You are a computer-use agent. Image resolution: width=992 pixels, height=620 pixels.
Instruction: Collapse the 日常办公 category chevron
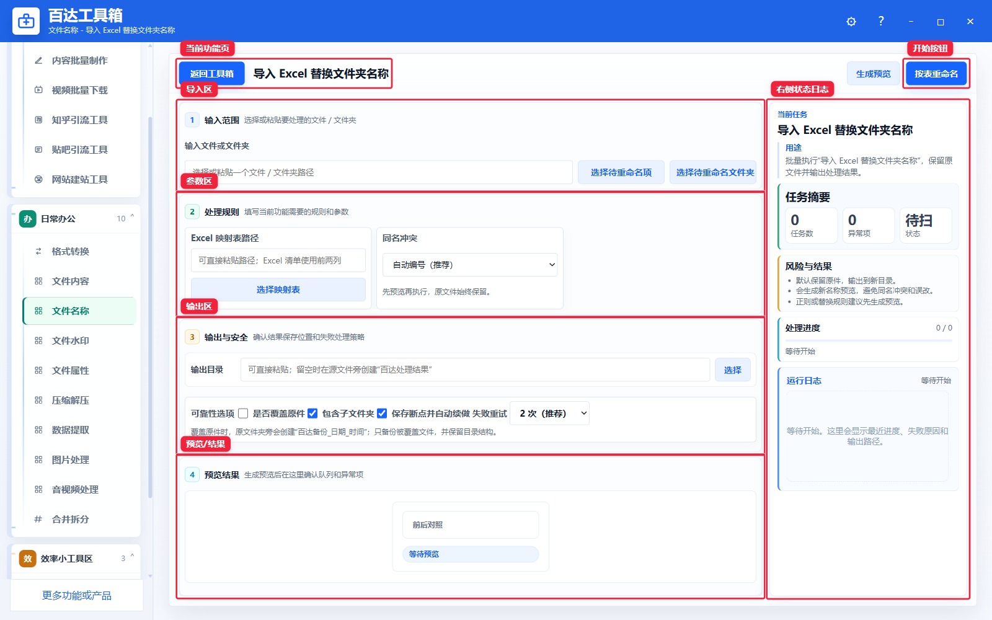pos(132,218)
